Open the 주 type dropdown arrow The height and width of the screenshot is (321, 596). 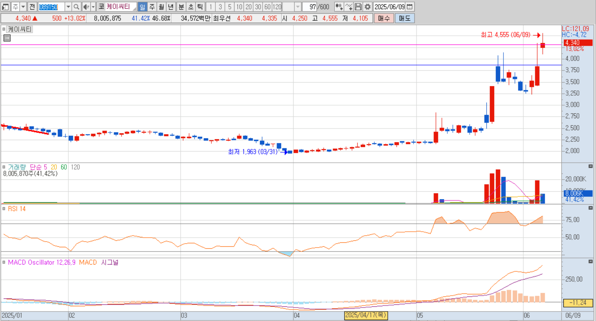click(x=23, y=7)
